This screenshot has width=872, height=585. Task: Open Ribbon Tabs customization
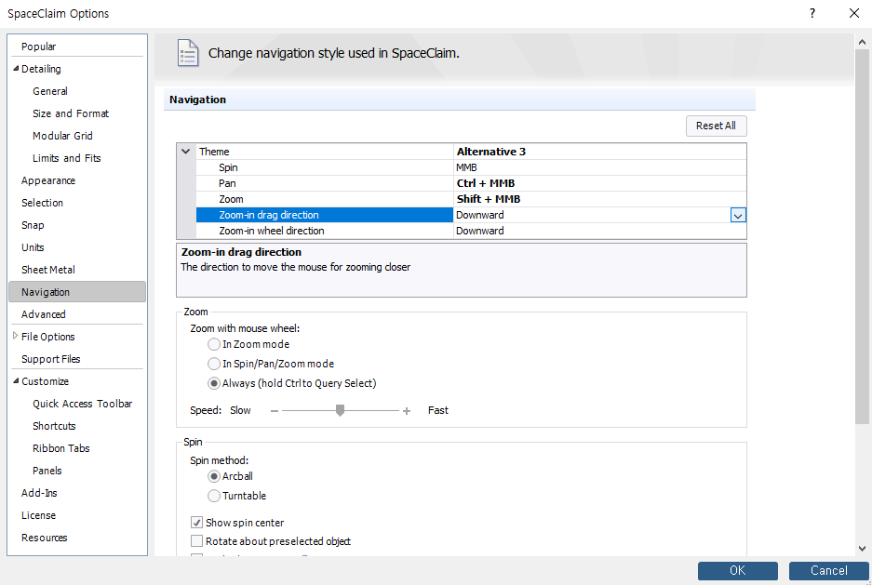61,448
